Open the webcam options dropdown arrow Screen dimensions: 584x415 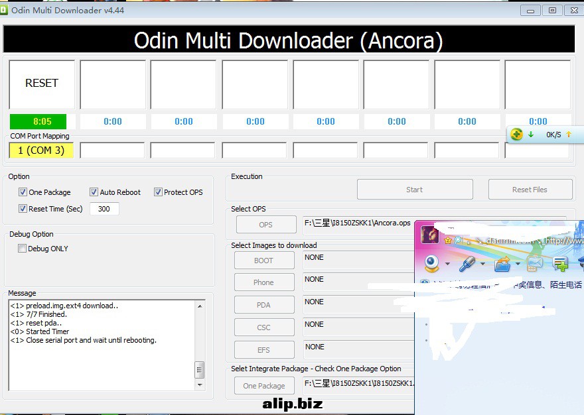point(448,264)
